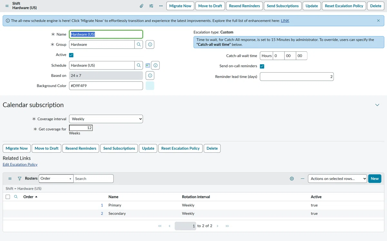The height and width of the screenshot is (241, 387).
Task: Focus the Get coverage for weeks field
Action: tap(81, 128)
